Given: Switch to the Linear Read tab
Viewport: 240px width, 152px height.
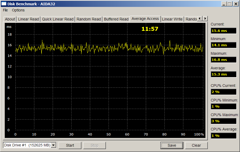Looking at the screenshot, I should pos(28,19).
